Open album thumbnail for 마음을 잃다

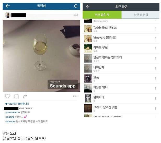click(x=88, y=88)
